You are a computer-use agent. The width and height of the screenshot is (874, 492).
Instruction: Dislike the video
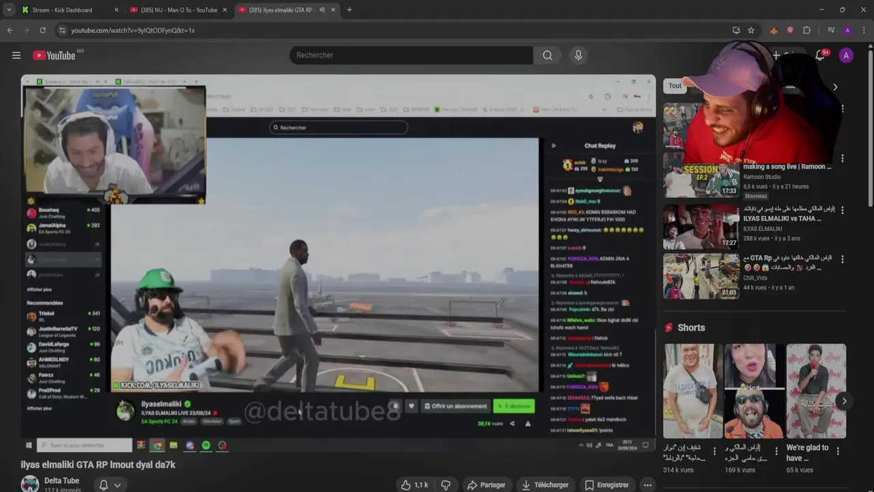[446, 484]
